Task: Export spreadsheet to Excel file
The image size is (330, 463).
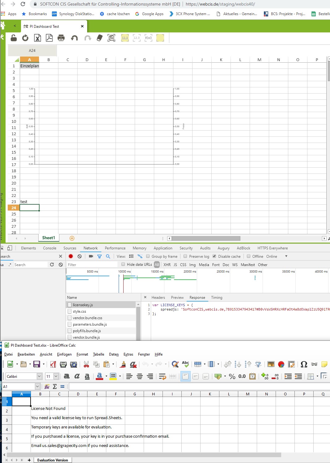Action: point(37,38)
